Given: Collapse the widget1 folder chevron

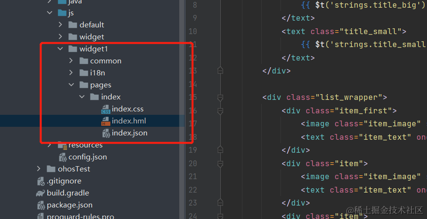Looking at the screenshot, I should click(60, 49).
